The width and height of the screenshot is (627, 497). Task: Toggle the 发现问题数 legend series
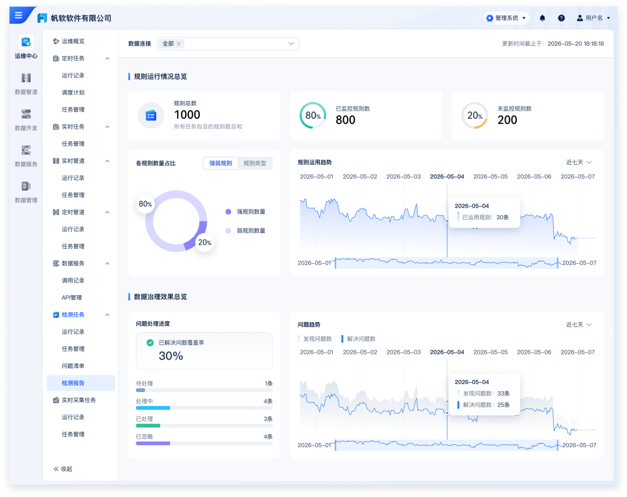315,339
